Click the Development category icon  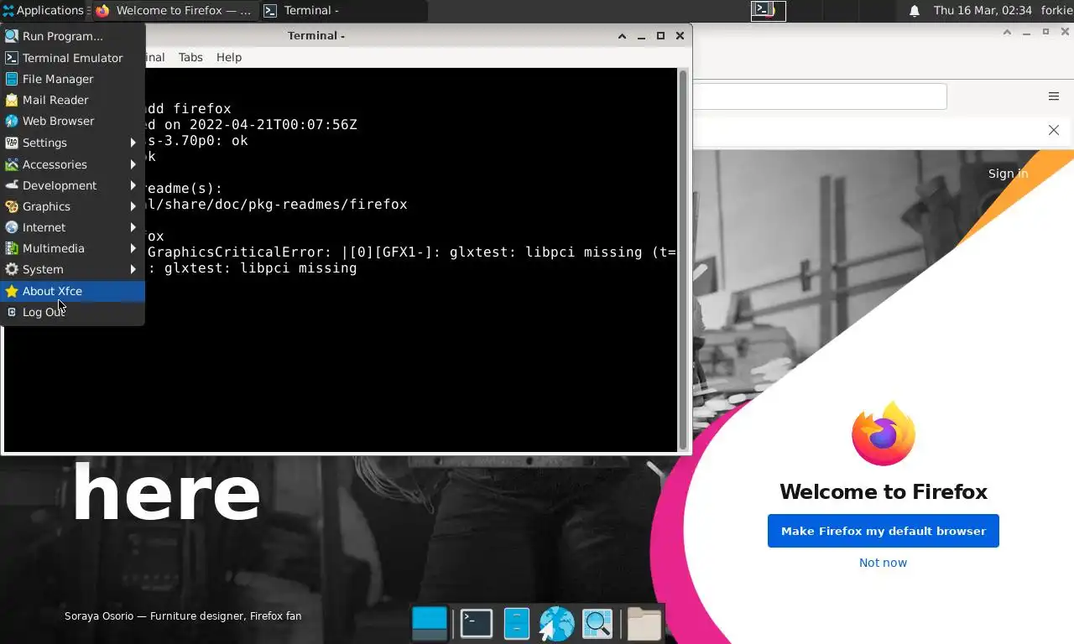click(x=12, y=185)
